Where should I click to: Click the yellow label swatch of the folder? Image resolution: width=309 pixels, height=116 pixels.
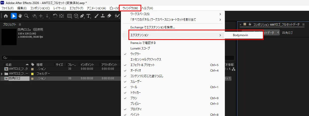(32, 74)
